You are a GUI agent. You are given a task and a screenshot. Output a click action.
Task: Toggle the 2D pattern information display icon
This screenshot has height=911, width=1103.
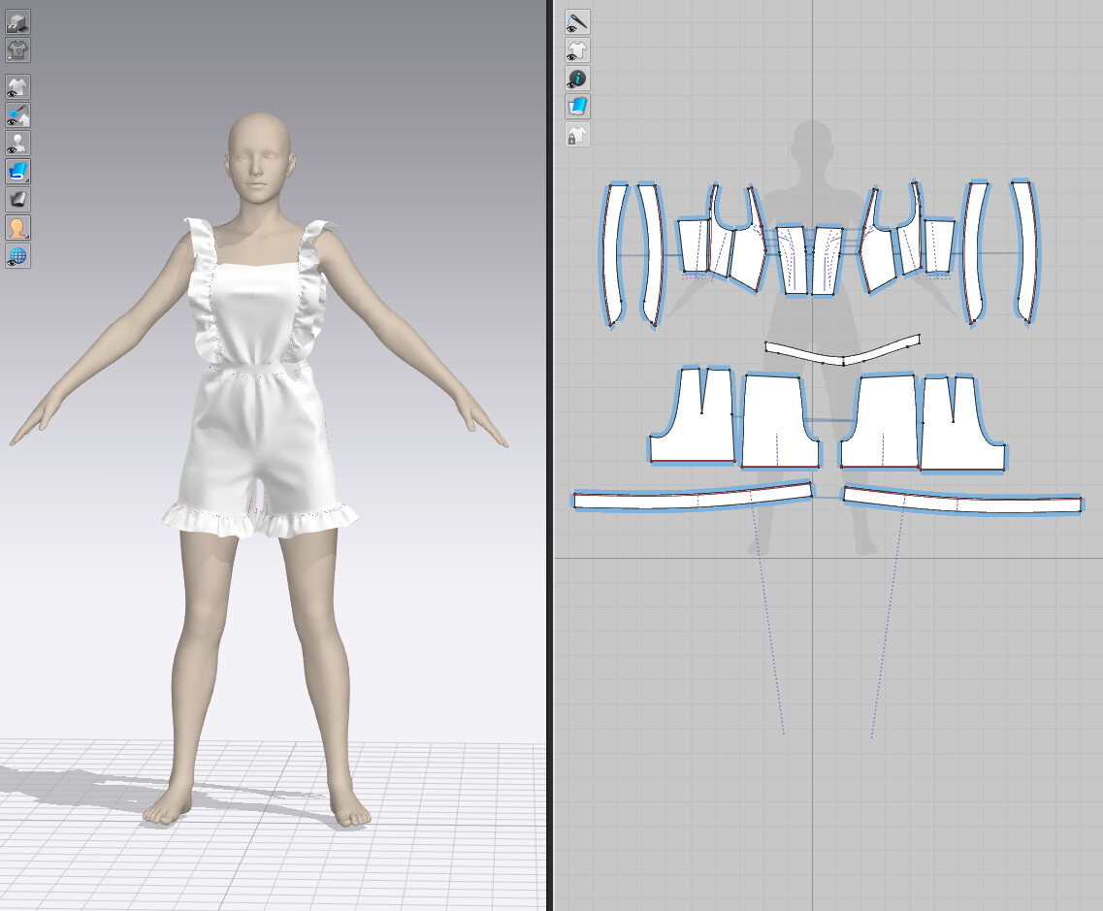(577, 78)
